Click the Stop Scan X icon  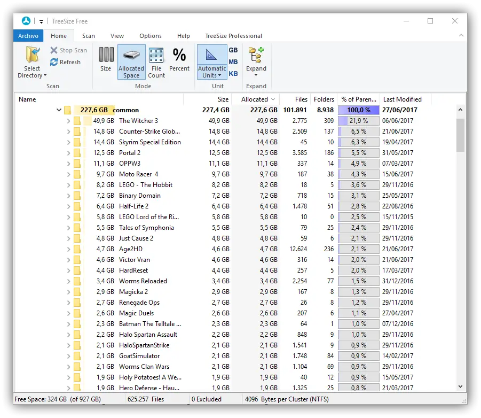[54, 50]
